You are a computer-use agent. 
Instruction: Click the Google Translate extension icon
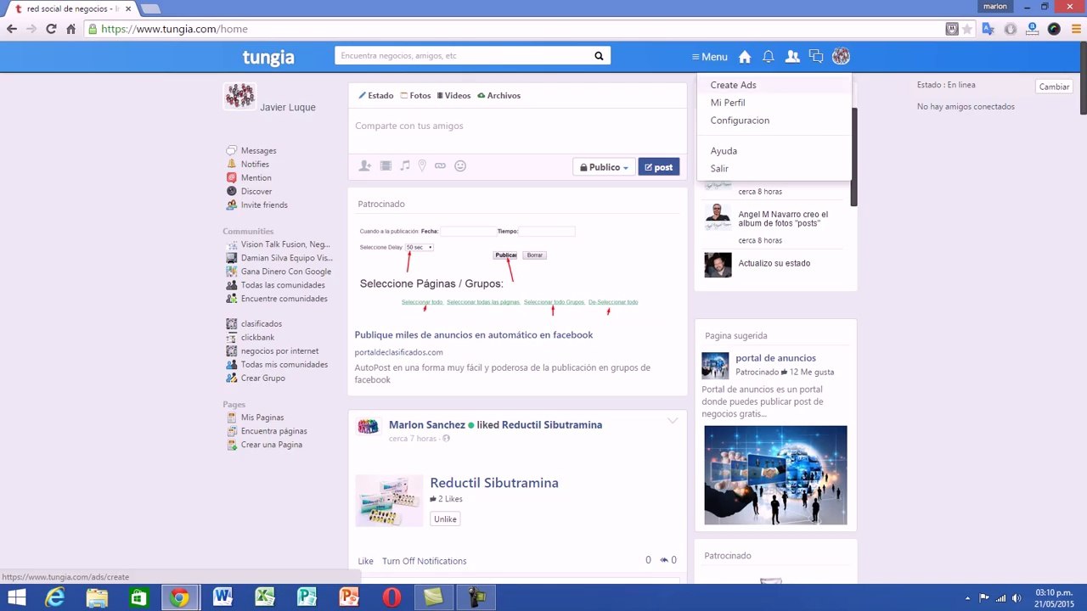click(x=988, y=29)
